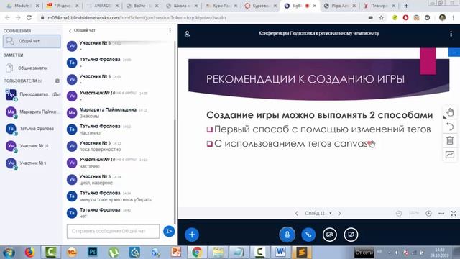Click the chat message "цикл, наверное"
The height and width of the screenshot is (259, 460).
(x=96, y=183)
